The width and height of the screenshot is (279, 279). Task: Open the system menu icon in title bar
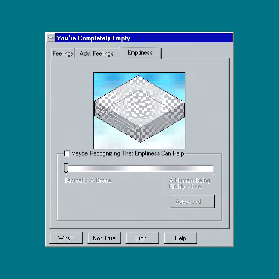[51, 38]
